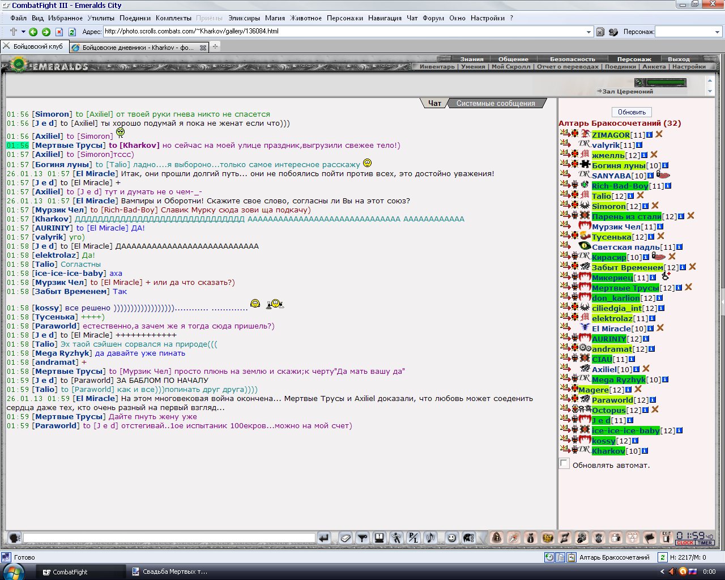Switch to the Системные сообщения chat tab

click(496, 103)
